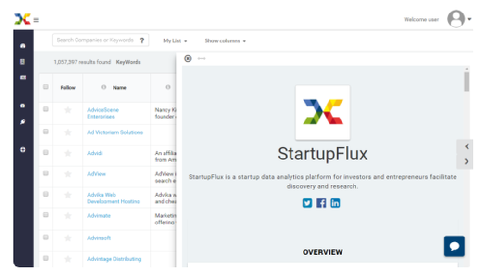
Task: Click the Welcome user text
Action: tap(421, 19)
